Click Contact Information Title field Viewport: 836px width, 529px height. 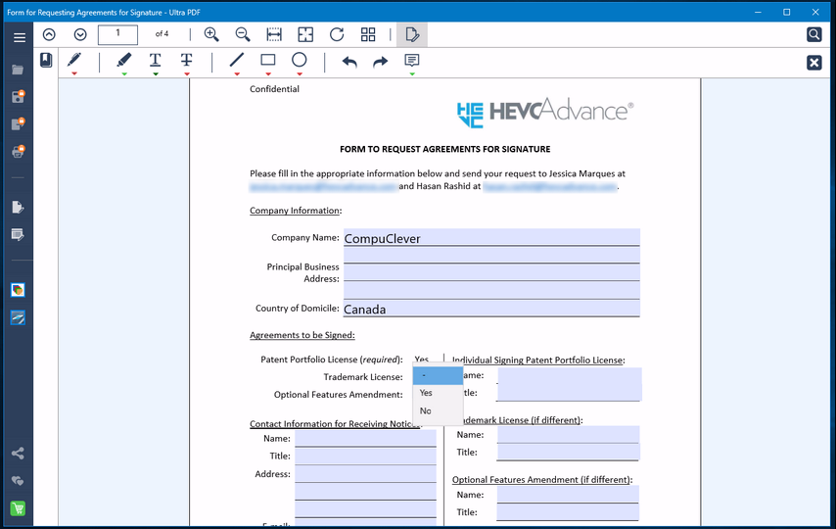(365, 456)
